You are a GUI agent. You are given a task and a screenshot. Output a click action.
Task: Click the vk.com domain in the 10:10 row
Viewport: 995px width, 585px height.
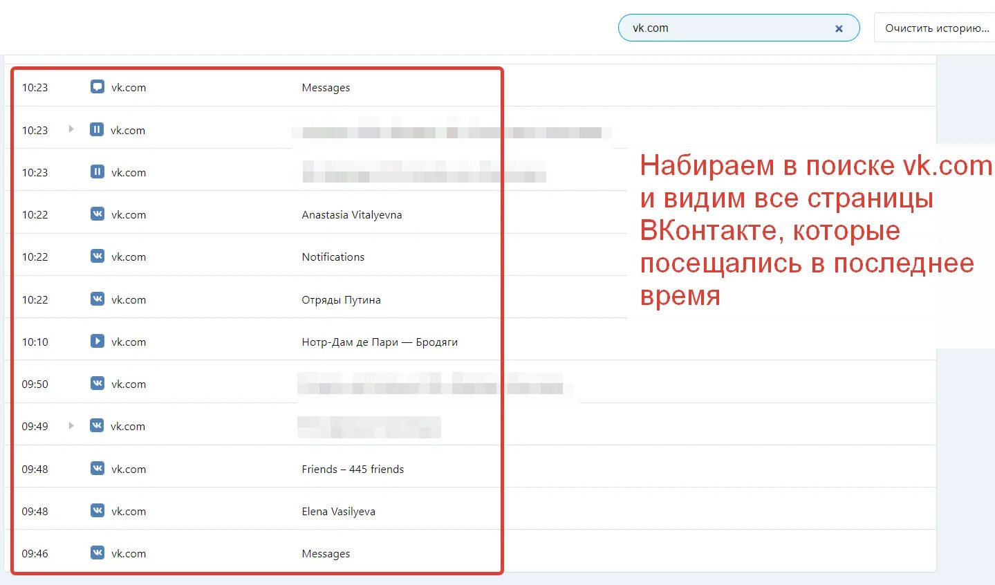pos(129,342)
